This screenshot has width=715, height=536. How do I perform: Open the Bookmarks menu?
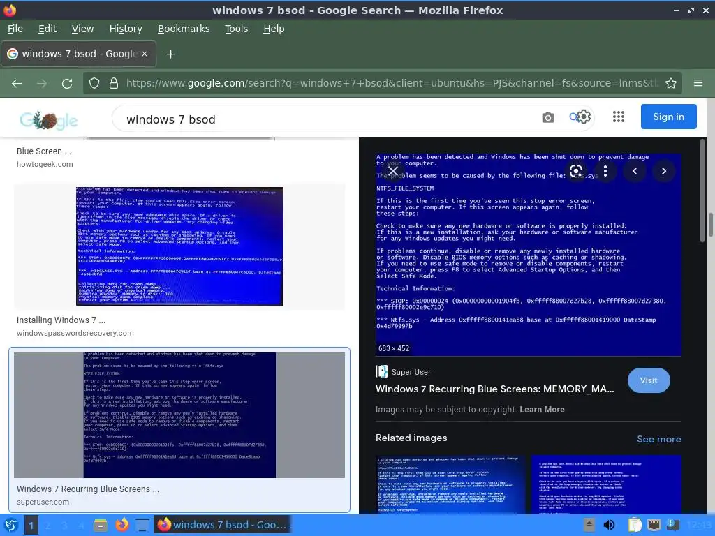[184, 29]
